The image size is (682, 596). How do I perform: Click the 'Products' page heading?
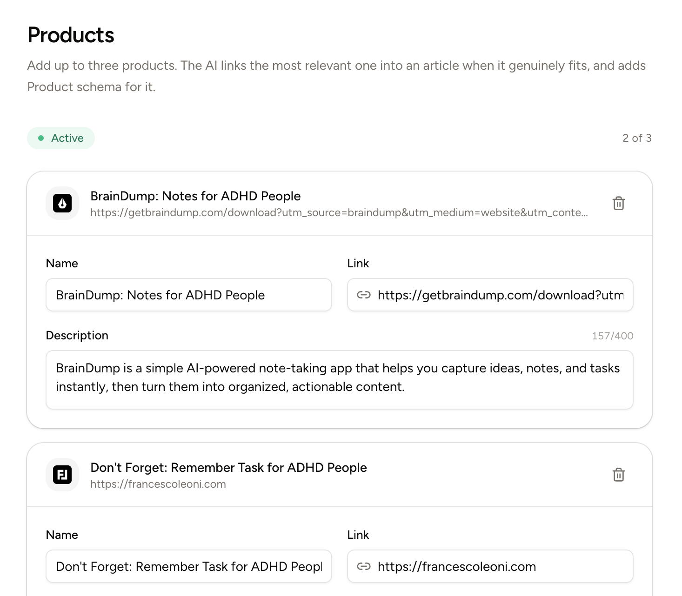point(71,35)
